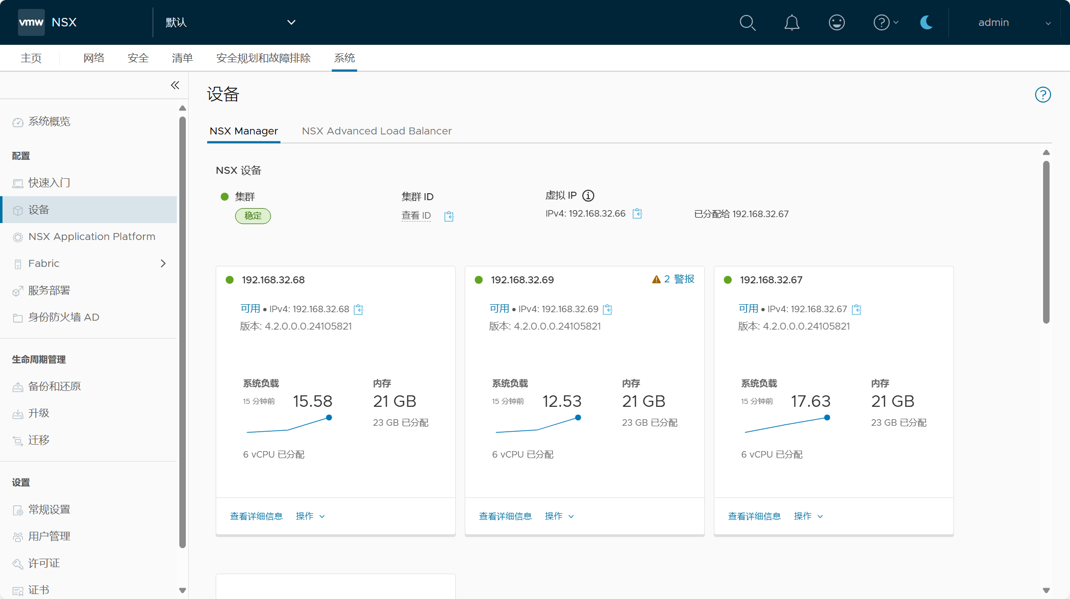Collapse the left sidebar navigation panel
This screenshot has width=1070, height=599.
pos(175,85)
